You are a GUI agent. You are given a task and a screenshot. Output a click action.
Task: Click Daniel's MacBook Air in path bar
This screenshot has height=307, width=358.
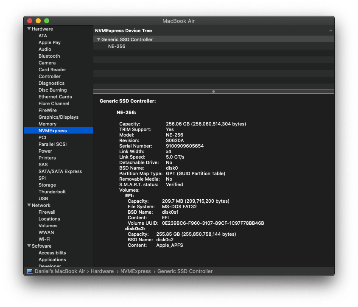tap(60, 271)
